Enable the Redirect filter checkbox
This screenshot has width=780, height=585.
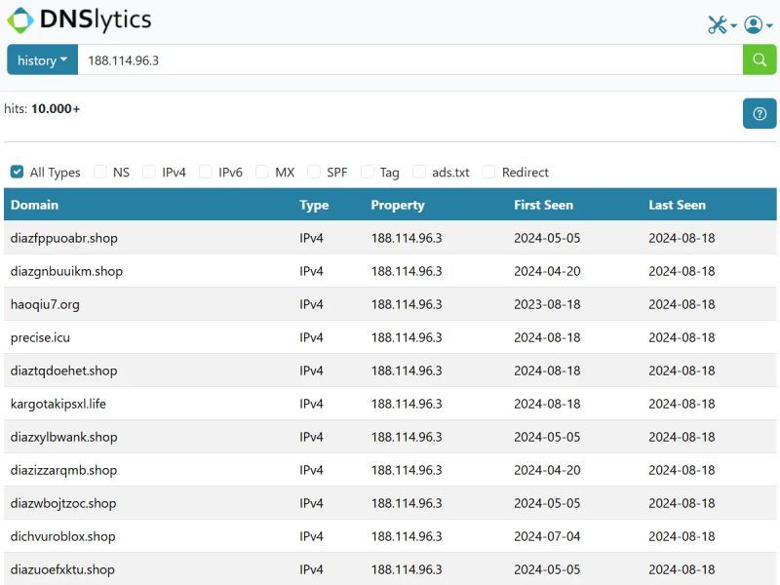pyautogui.click(x=489, y=172)
